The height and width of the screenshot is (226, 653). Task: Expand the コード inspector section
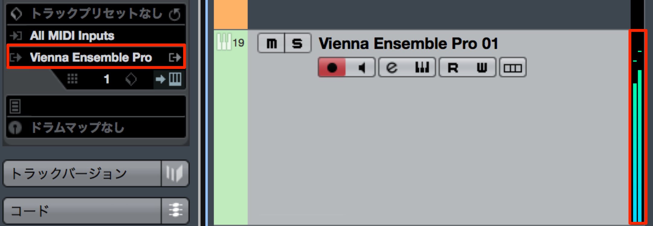pos(82,211)
